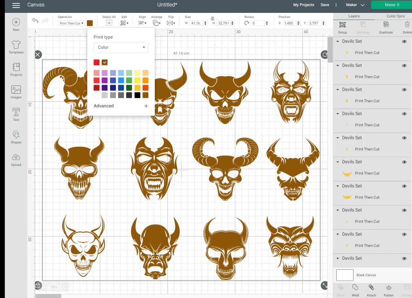Click the Select All icon

pos(109,23)
